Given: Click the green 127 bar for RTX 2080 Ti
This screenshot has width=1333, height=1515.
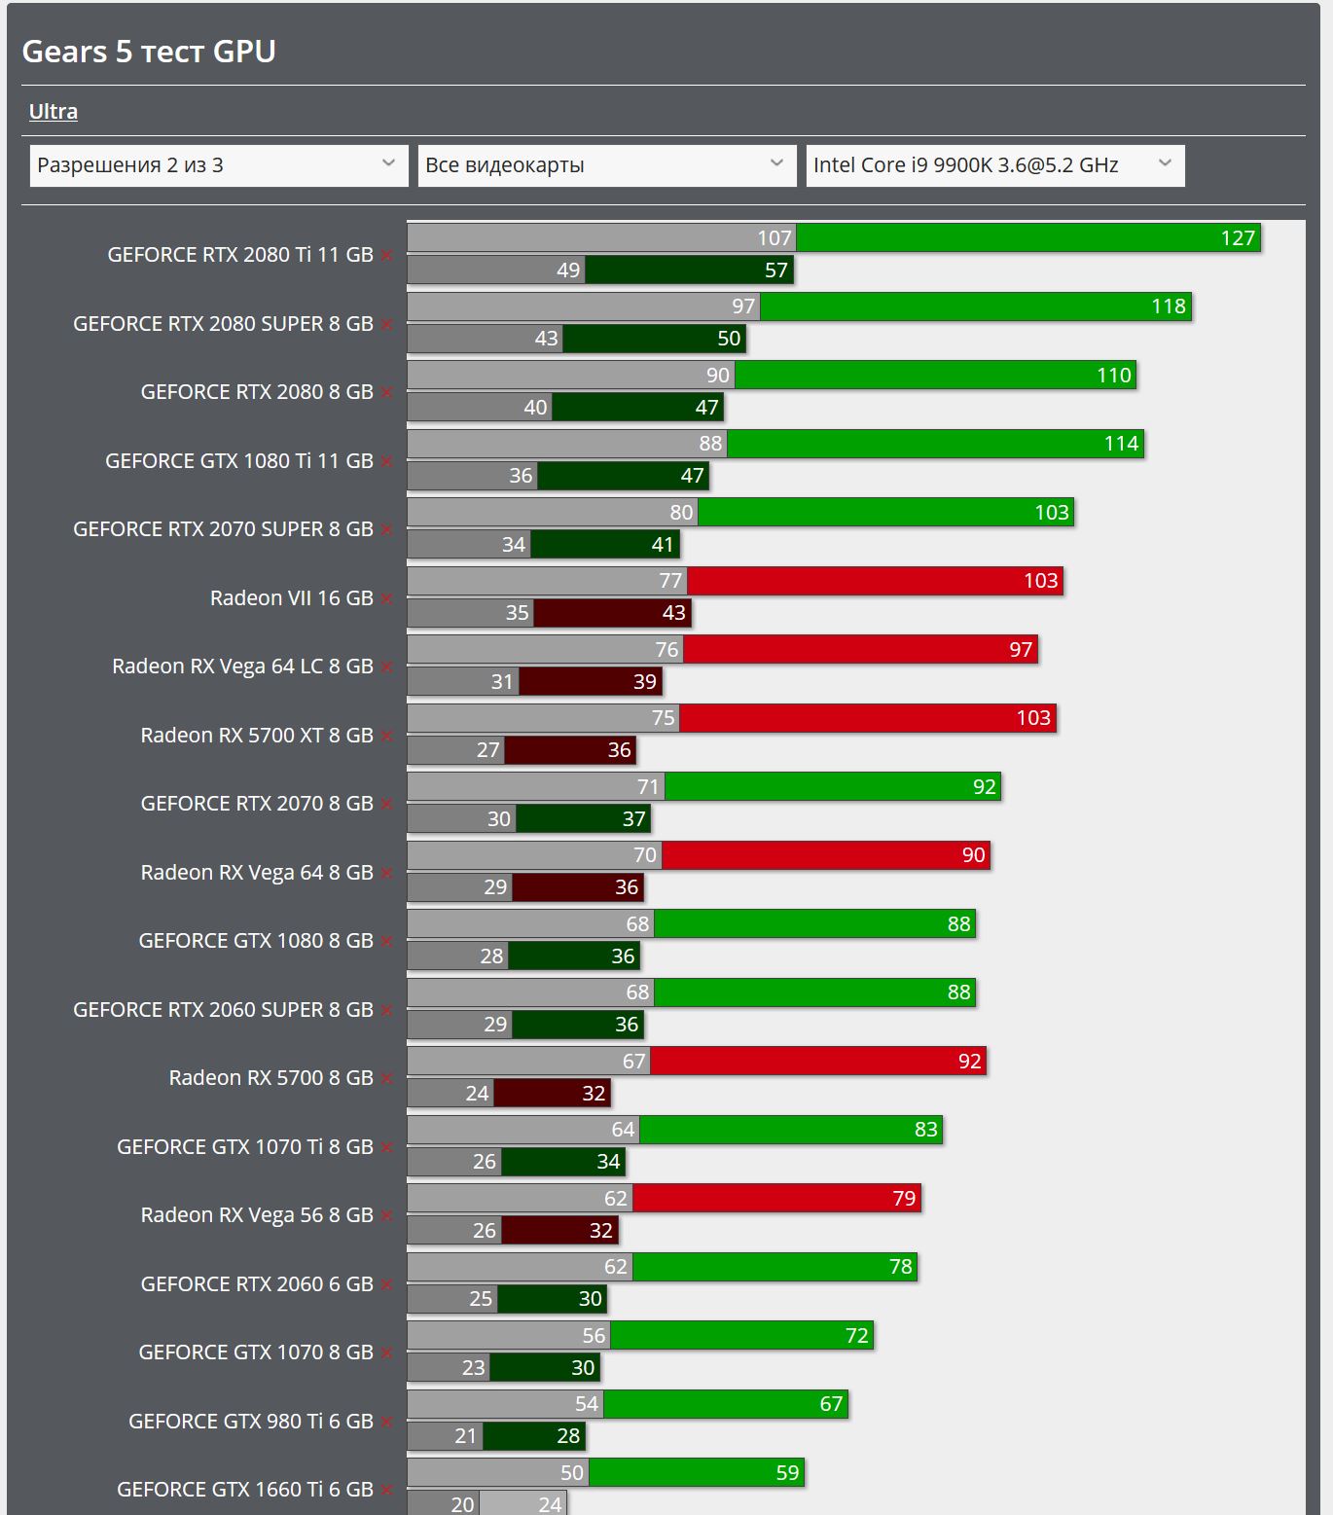Looking at the screenshot, I should 1027,238.
